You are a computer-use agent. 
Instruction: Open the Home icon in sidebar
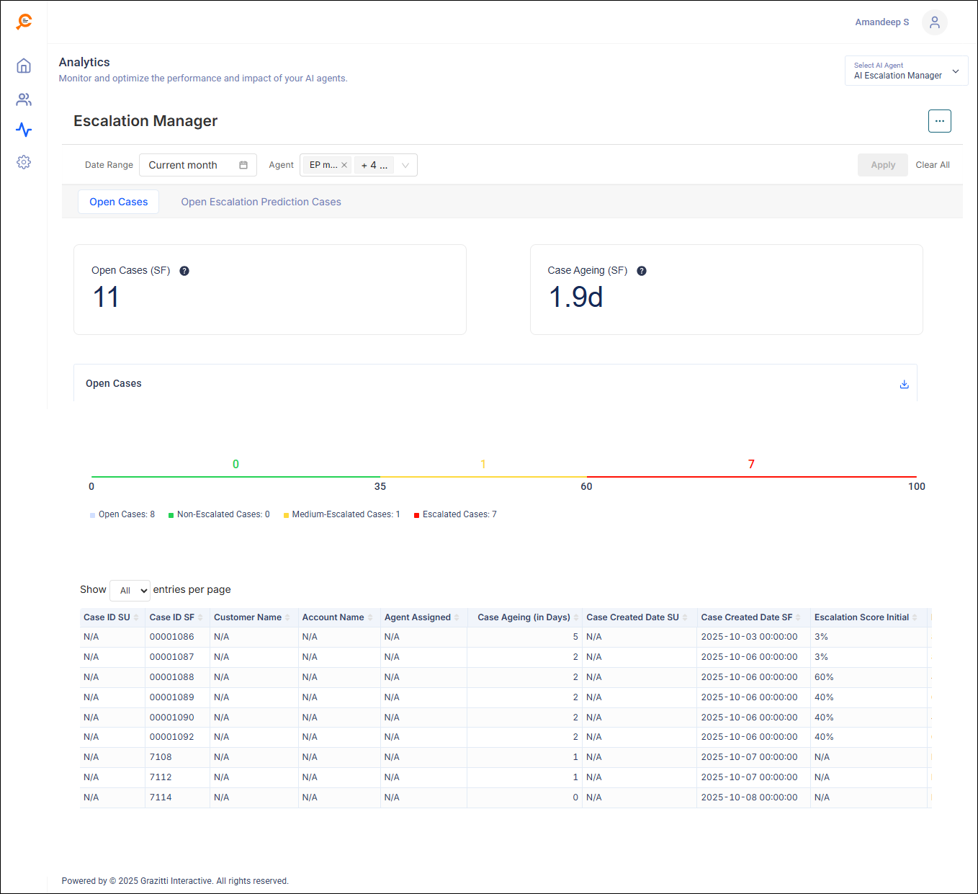[x=24, y=66]
